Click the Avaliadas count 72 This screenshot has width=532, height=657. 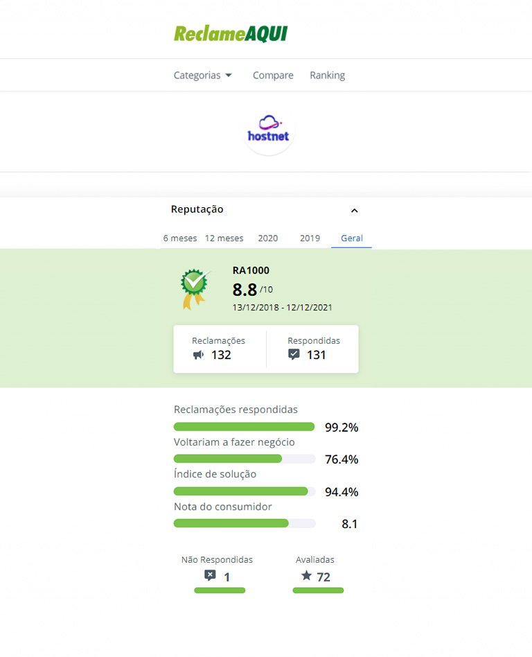pyautogui.click(x=323, y=577)
